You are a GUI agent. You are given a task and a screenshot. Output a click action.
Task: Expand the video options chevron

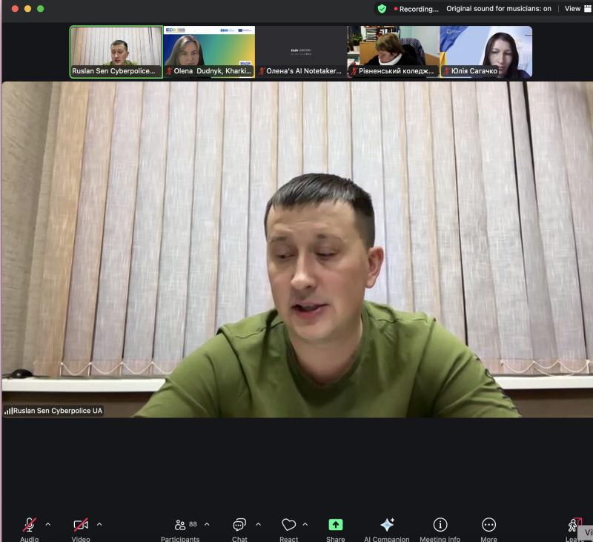(x=99, y=524)
